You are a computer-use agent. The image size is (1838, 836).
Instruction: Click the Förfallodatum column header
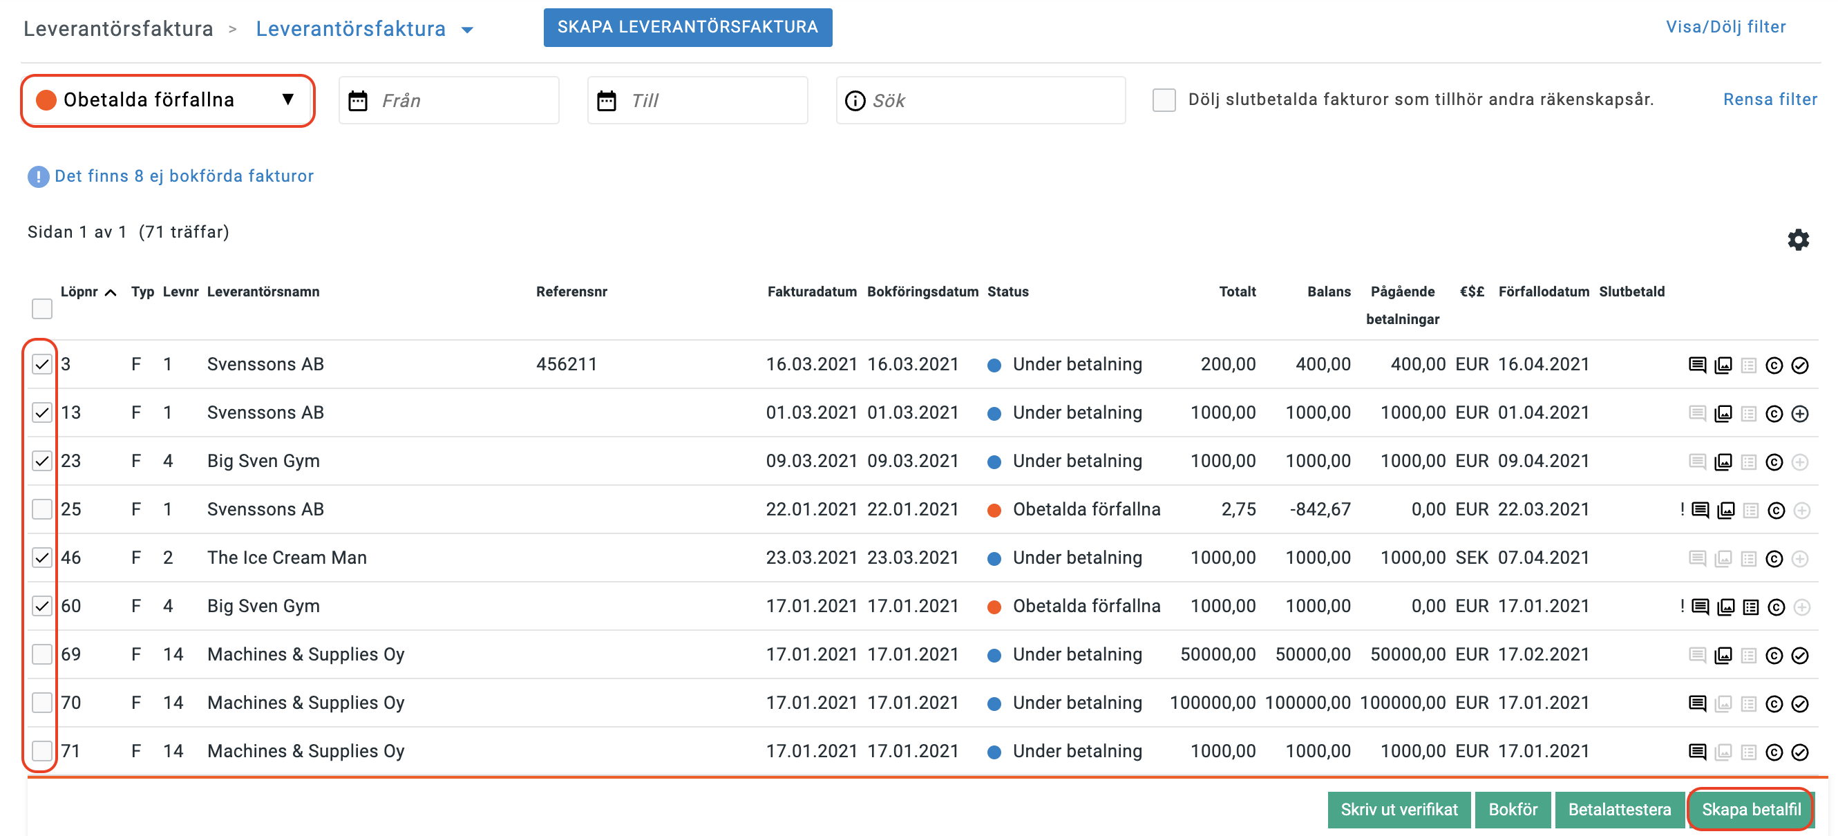tap(1544, 292)
